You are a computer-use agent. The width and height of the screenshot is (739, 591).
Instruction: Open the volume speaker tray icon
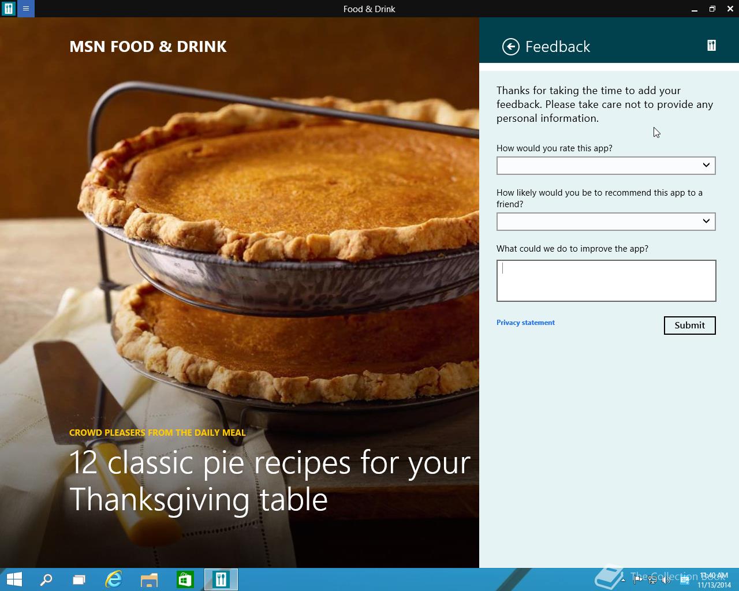[666, 579]
